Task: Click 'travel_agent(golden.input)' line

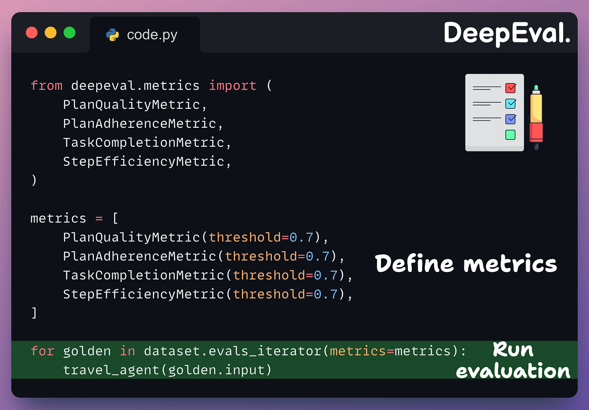Action: click(x=167, y=370)
